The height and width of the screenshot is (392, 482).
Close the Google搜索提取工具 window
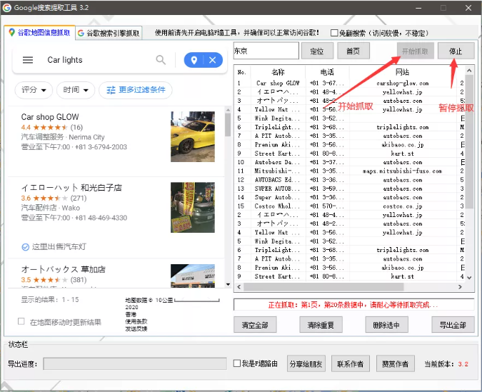[468, 8]
